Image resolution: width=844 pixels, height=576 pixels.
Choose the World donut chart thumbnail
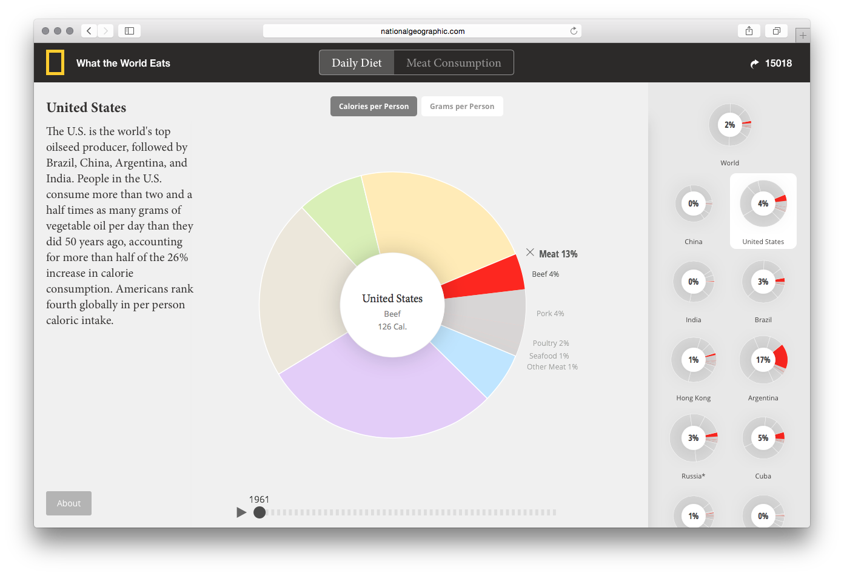pos(730,125)
